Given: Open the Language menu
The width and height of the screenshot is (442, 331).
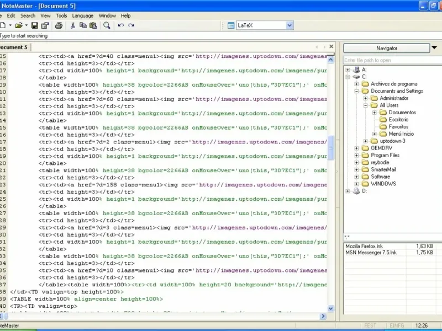Looking at the screenshot, I should coord(83,15).
